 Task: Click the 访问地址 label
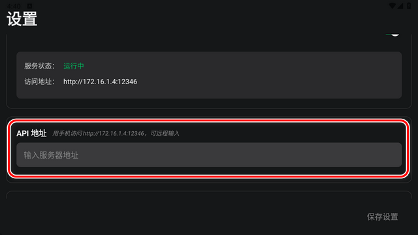pyautogui.click(x=39, y=82)
